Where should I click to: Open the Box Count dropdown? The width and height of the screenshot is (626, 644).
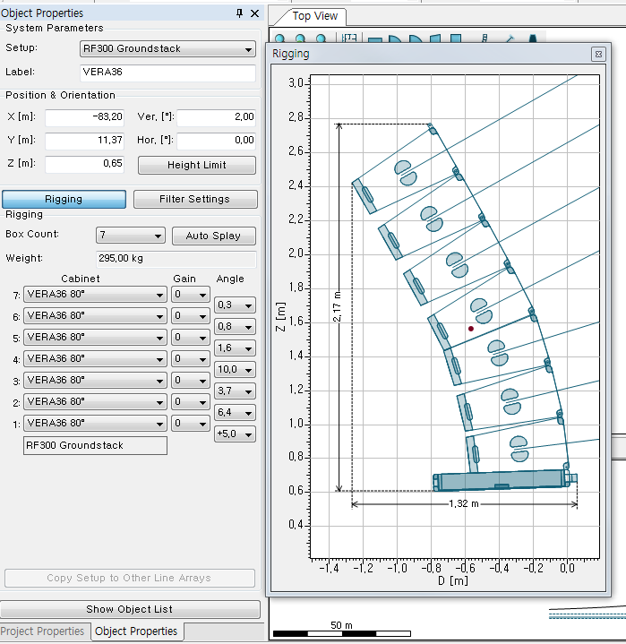coord(130,236)
